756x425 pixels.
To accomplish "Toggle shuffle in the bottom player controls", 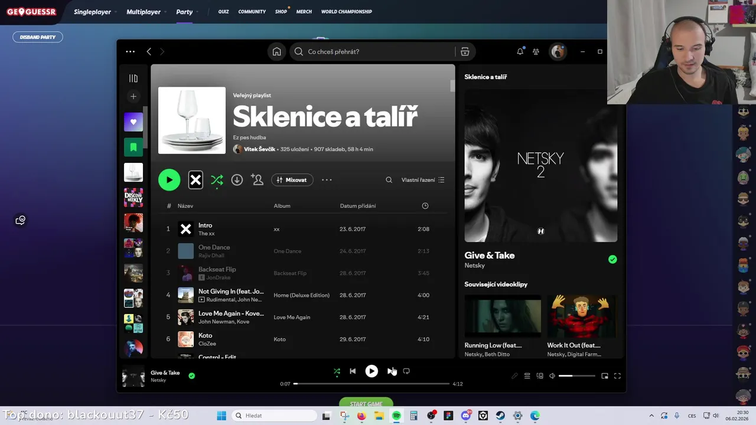I will coord(337,371).
